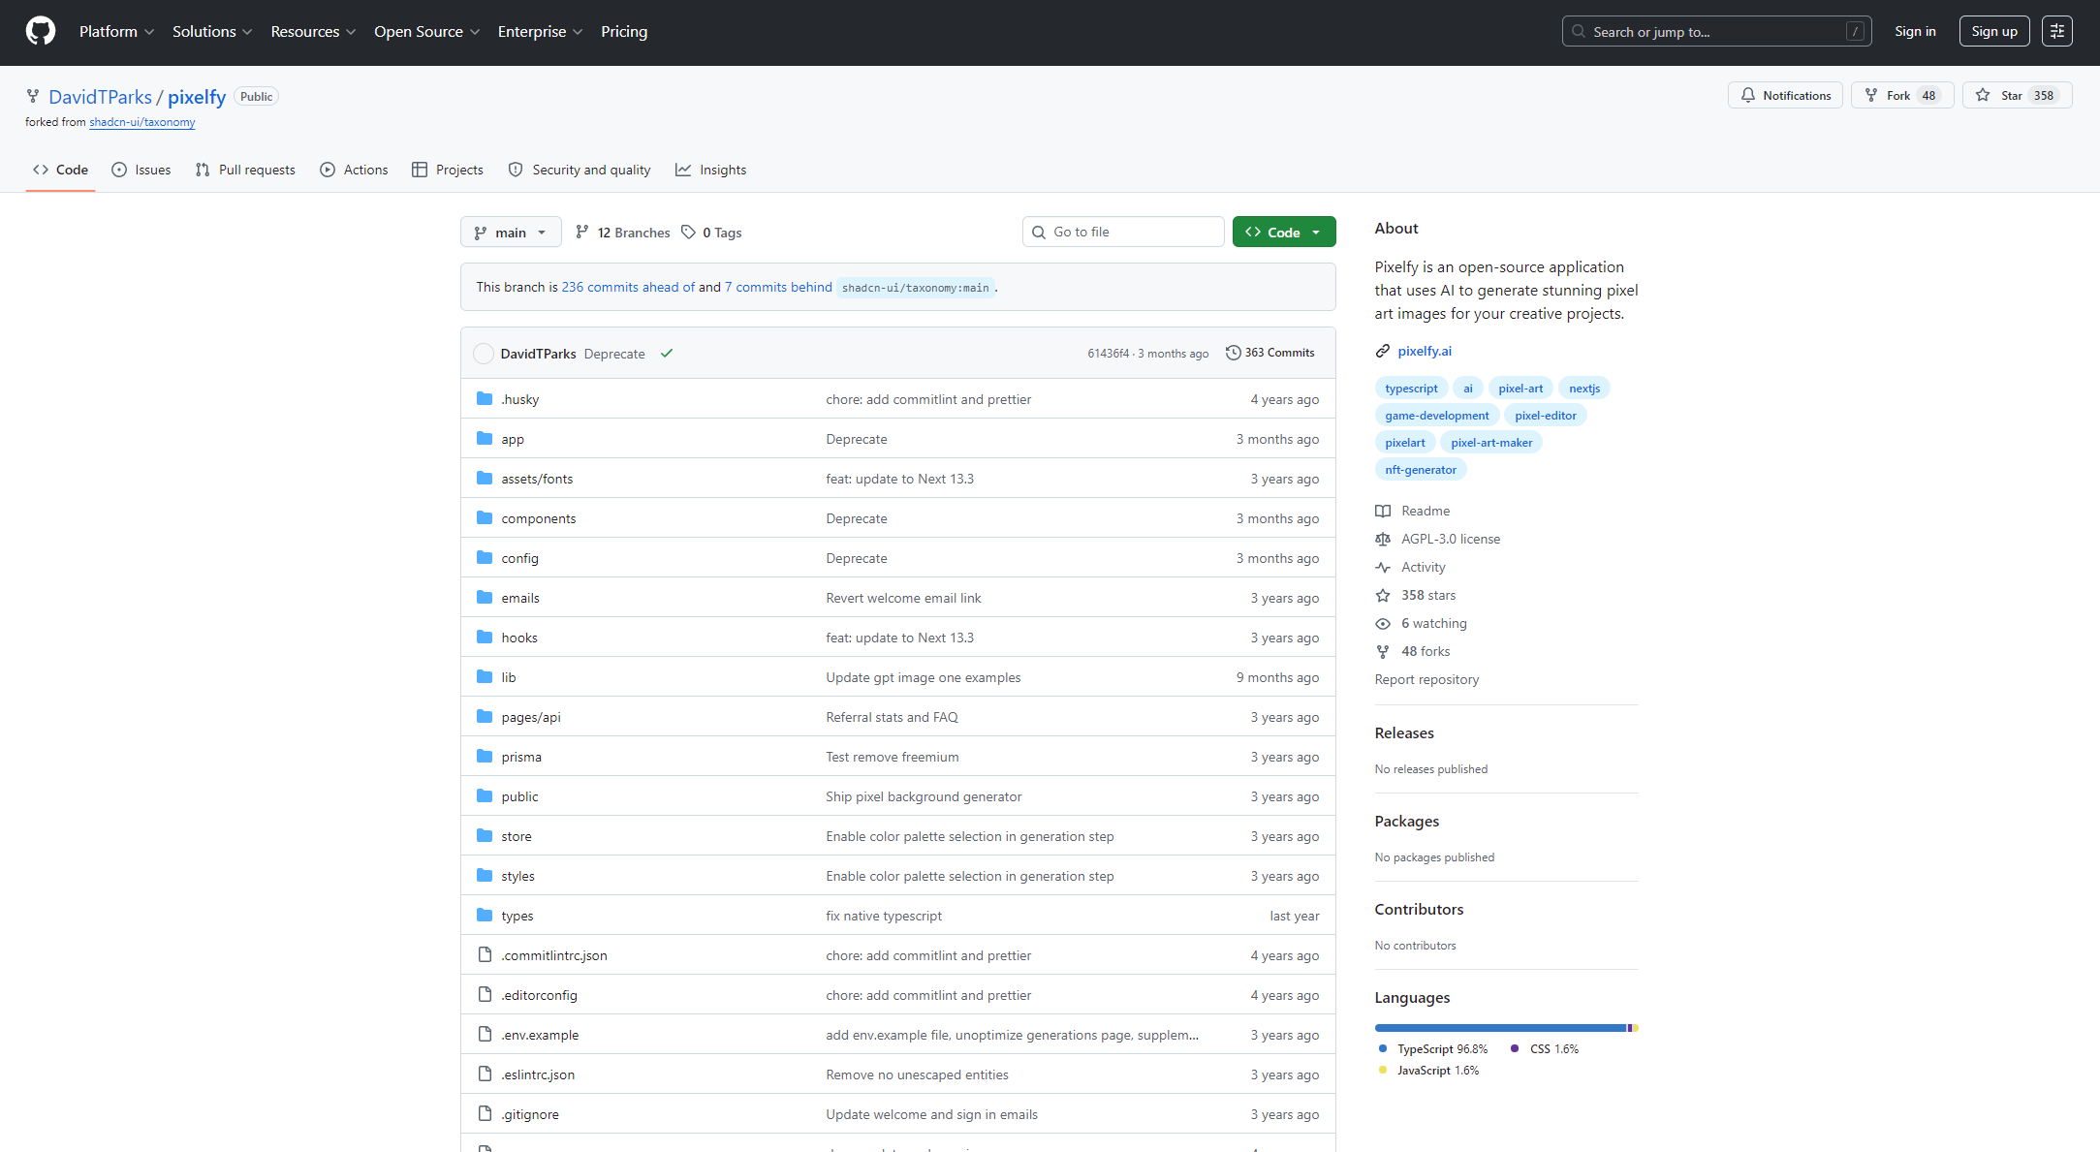The width and height of the screenshot is (2100, 1152).
Task: Click the commit history clock icon
Action: click(x=1233, y=353)
